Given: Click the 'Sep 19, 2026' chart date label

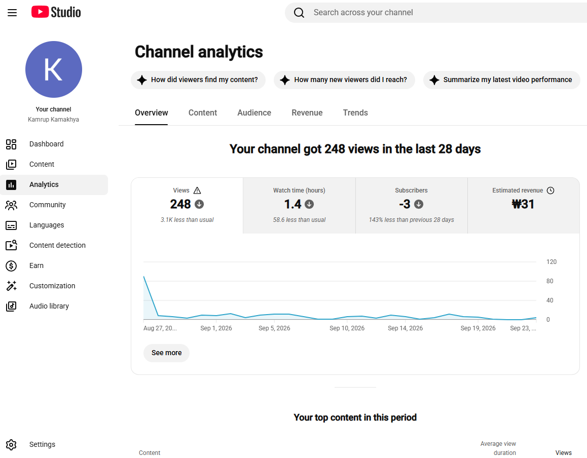Looking at the screenshot, I should point(478,328).
